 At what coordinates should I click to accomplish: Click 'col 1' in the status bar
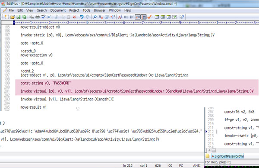click(144, 165)
